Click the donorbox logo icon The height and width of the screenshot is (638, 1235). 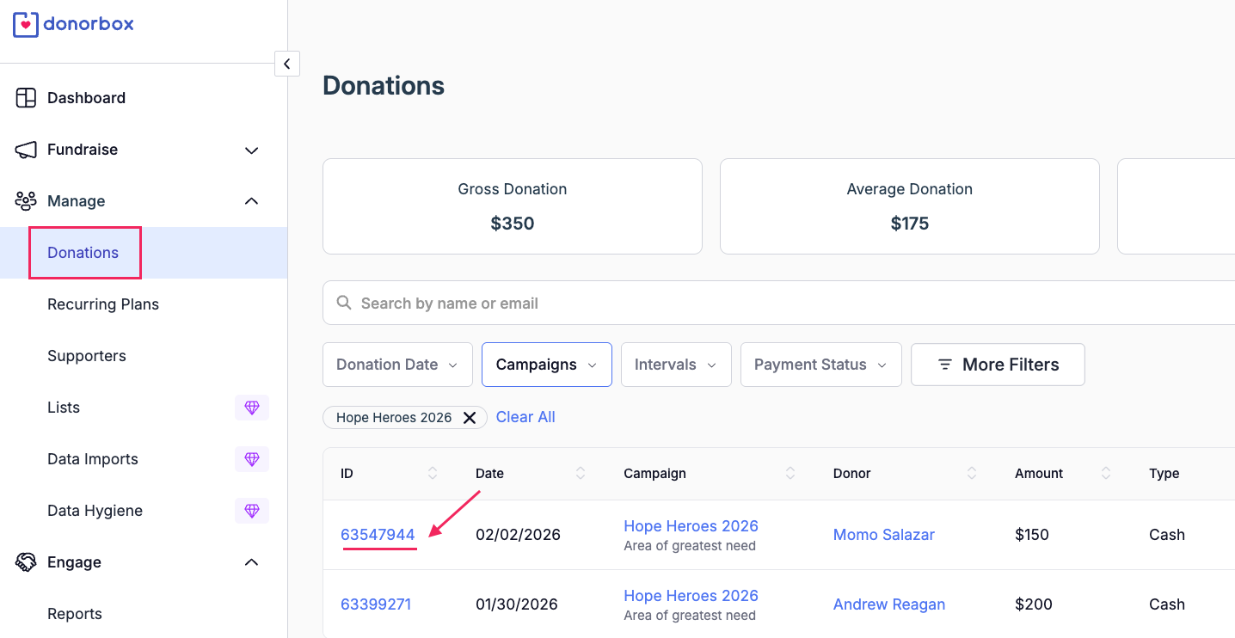(x=26, y=24)
